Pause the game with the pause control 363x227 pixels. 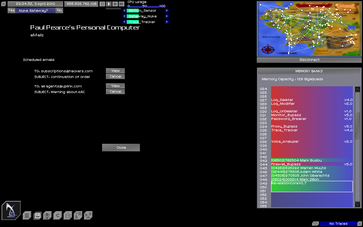(x=102, y=4)
